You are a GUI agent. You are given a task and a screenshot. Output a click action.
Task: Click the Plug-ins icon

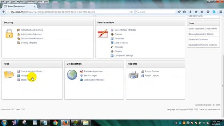(x=112, y=51)
